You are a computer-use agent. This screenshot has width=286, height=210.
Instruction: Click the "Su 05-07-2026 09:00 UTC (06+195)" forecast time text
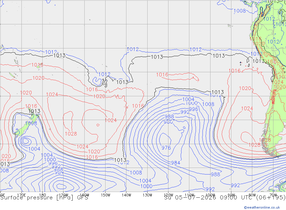coord(225,198)
